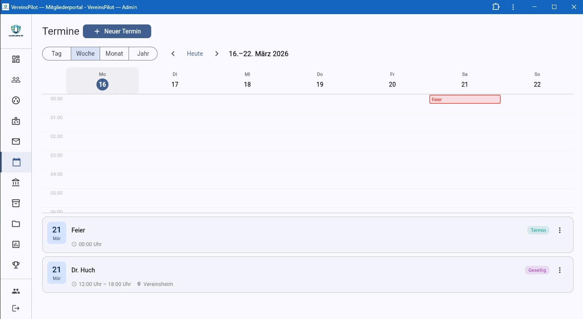Open the dashboard from the sidebar
Screen dimensions: 583x319
tap(16, 59)
